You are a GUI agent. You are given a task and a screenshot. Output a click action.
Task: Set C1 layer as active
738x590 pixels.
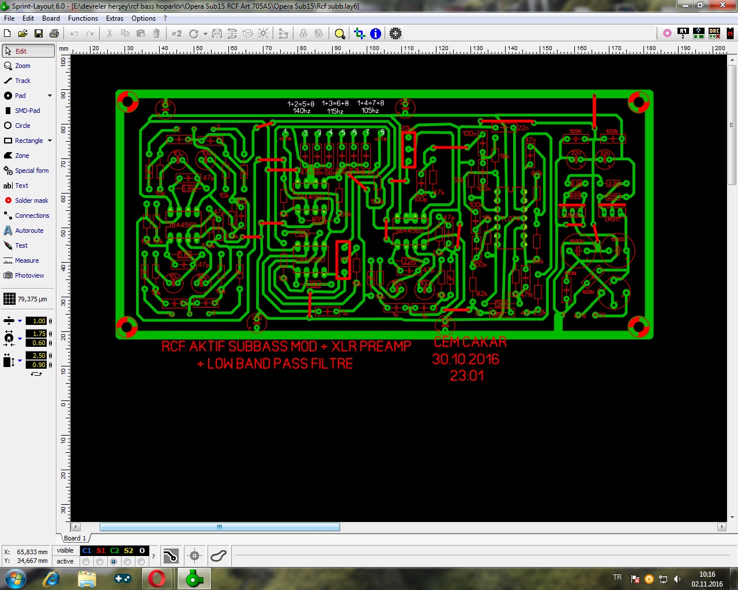(x=86, y=561)
